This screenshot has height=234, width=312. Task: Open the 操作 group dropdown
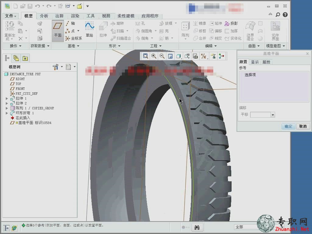pyautogui.click(x=16, y=46)
